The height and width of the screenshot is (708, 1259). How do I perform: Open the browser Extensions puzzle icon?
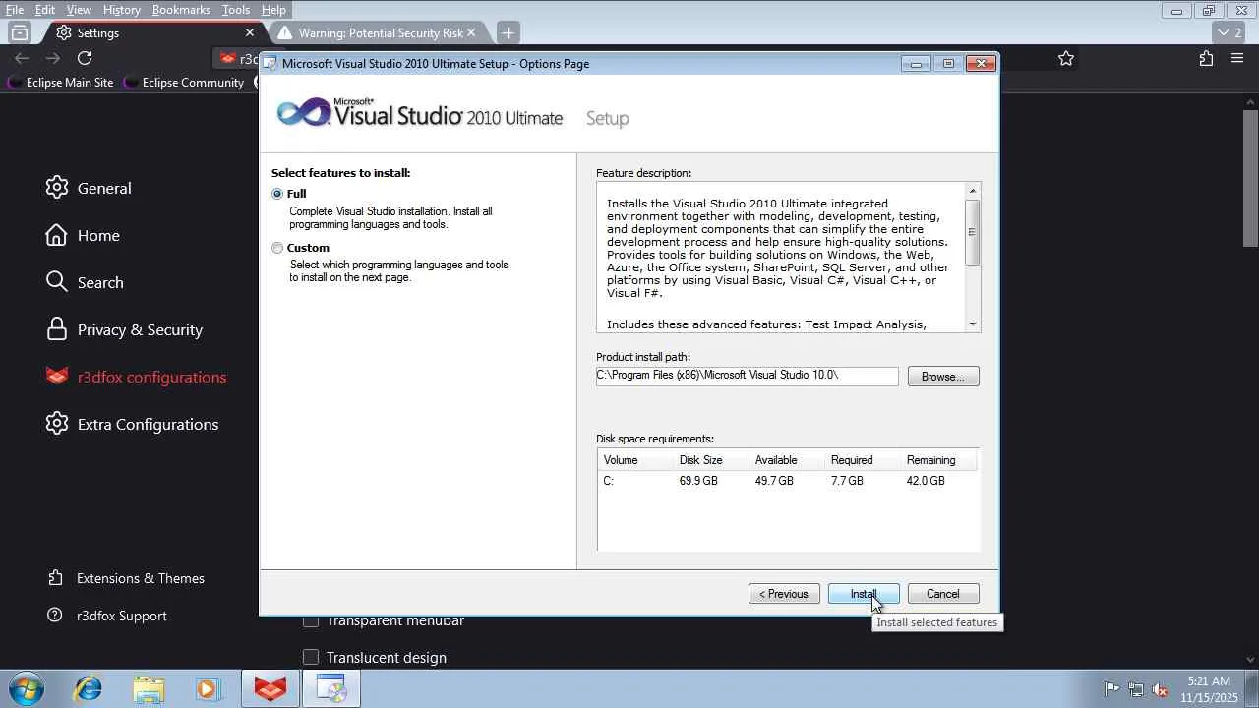click(1206, 58)
